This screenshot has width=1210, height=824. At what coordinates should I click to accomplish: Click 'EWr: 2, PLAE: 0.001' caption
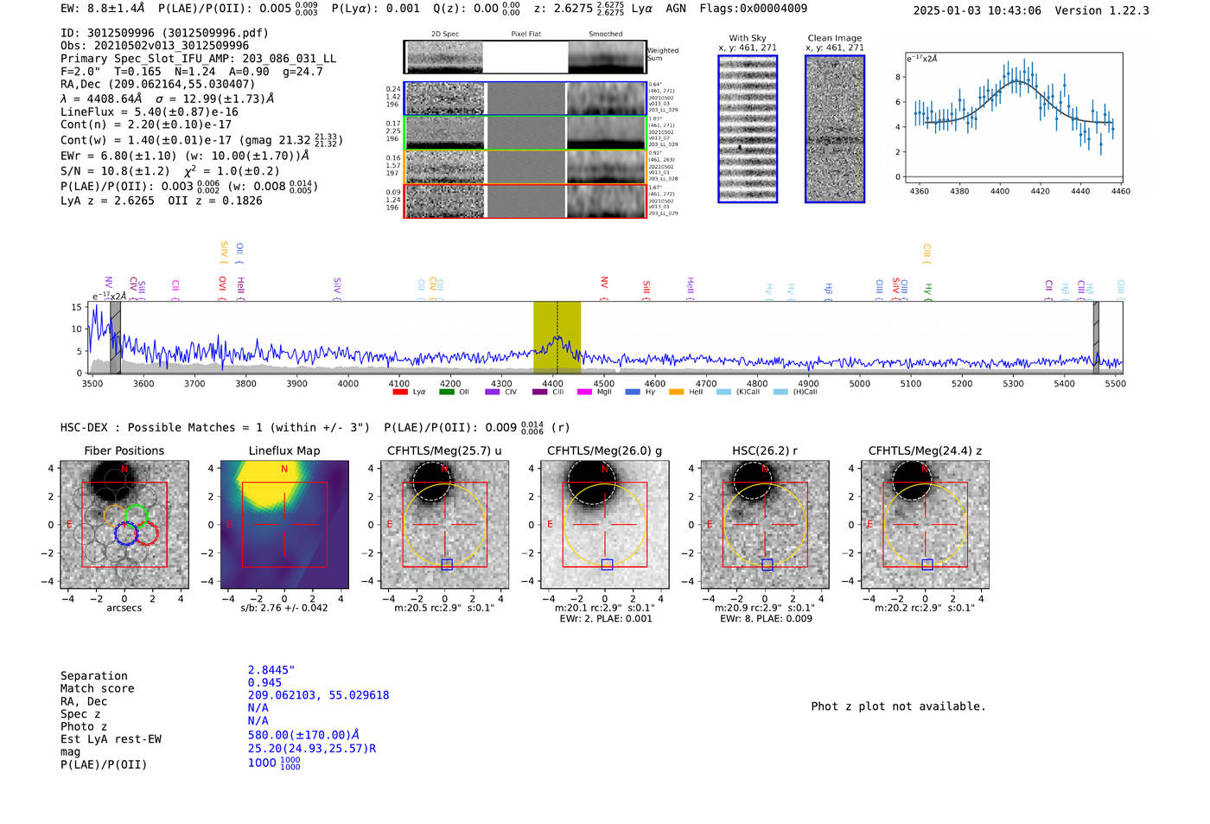click(606, 618)
